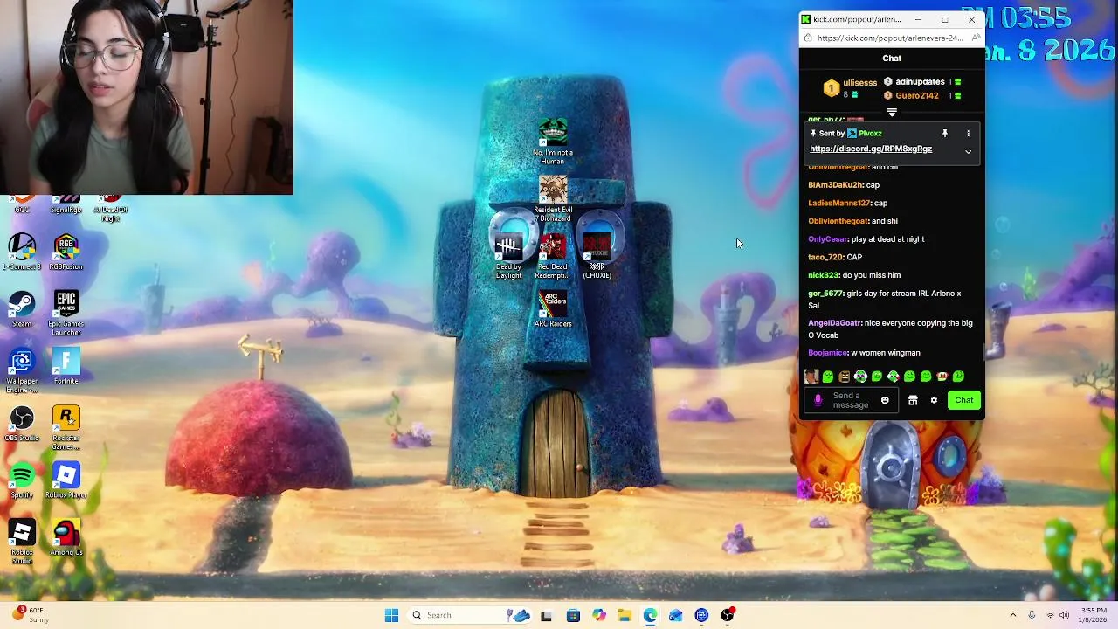1118x629 pixels.
Task: Select the No, I'm not a Human icon
Action: coord(553,142)
